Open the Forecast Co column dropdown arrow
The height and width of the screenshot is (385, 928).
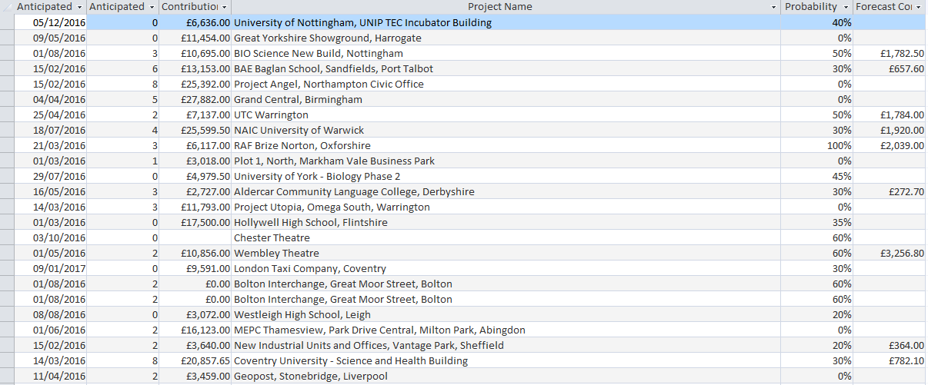[x=919, y=7]
